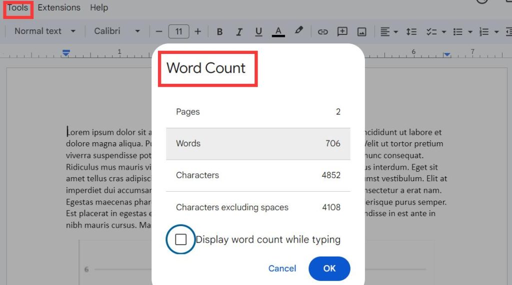The height and width of the screenshot is (285, 512).
Task: Open the Help menu
Action: pyautogui.click(x=99, y=7)
